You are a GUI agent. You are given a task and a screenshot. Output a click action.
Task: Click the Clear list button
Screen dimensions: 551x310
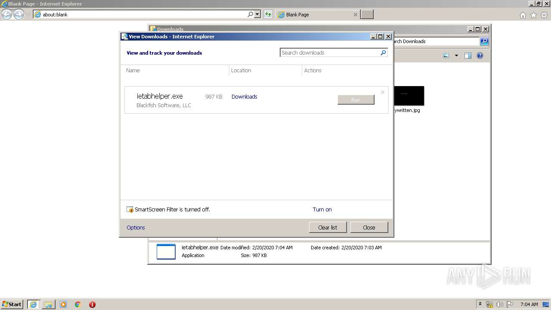point(328,227)
